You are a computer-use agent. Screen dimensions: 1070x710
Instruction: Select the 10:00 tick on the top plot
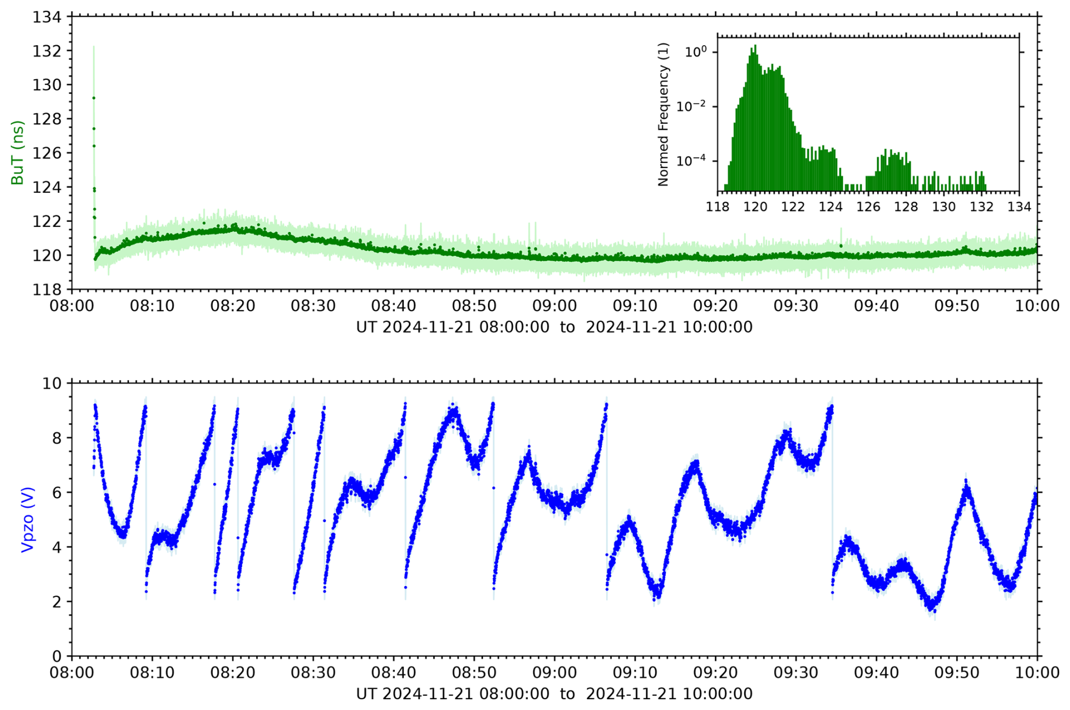point(1037,306)
